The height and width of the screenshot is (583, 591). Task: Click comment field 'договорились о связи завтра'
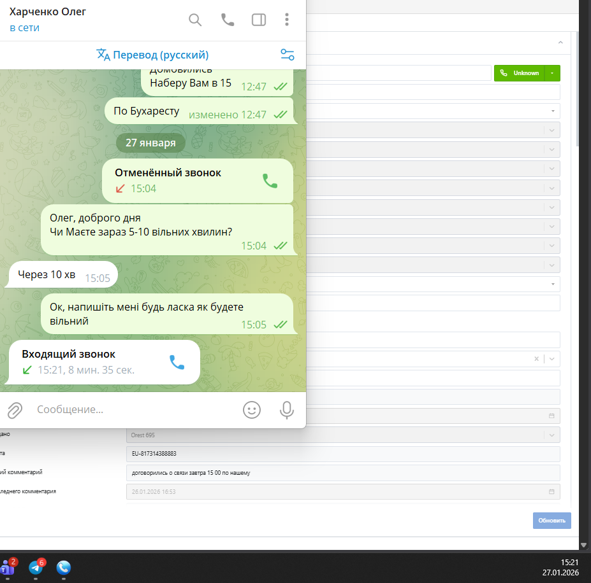[x=343, y=473]
